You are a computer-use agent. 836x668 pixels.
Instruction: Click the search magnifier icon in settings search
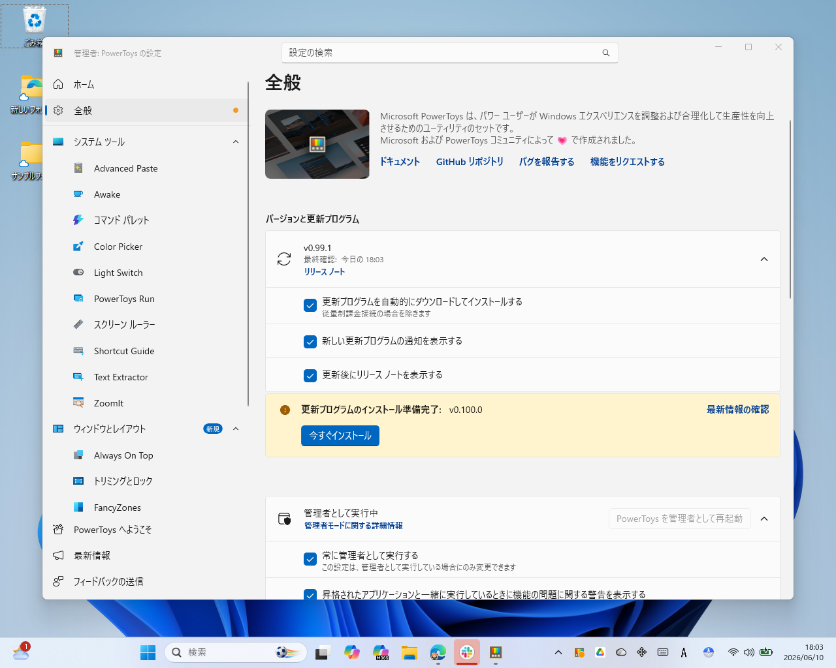pyautogui.click(x=606, y=53)
